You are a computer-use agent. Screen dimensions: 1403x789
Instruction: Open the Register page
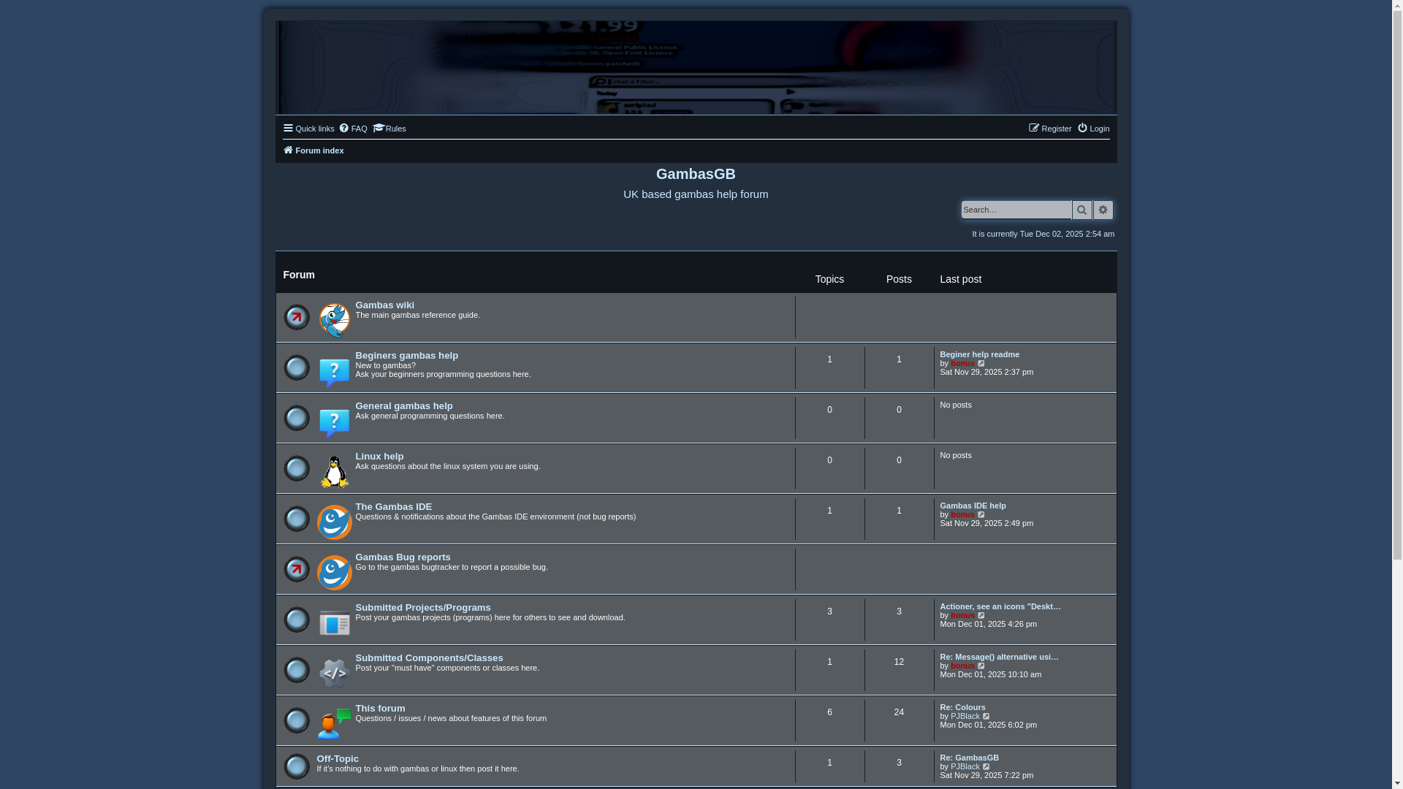[x=1050, y=129]
